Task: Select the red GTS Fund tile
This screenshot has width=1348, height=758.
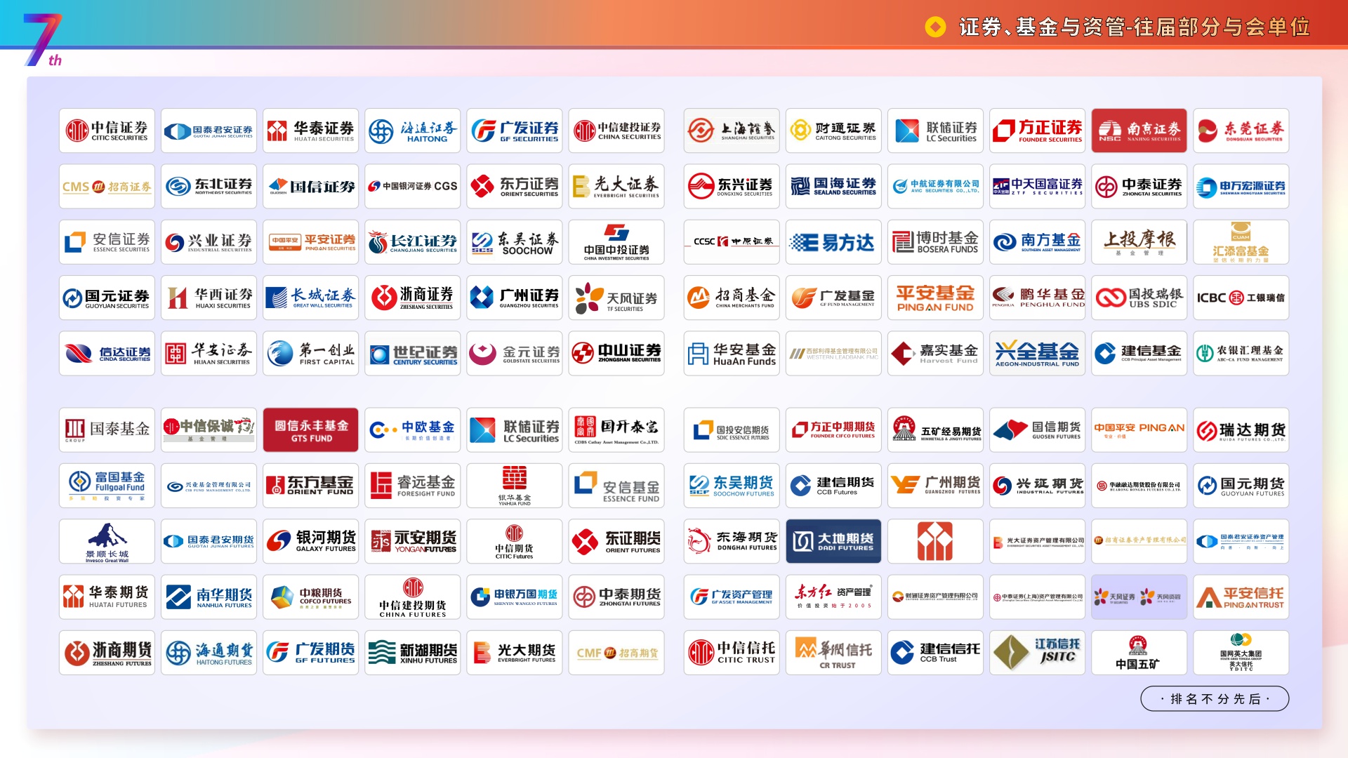Action: tap(311, 430)
